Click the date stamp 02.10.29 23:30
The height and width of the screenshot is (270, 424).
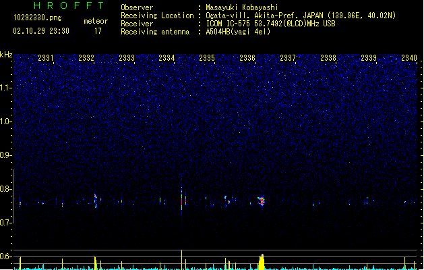click(x=41, y=31)
